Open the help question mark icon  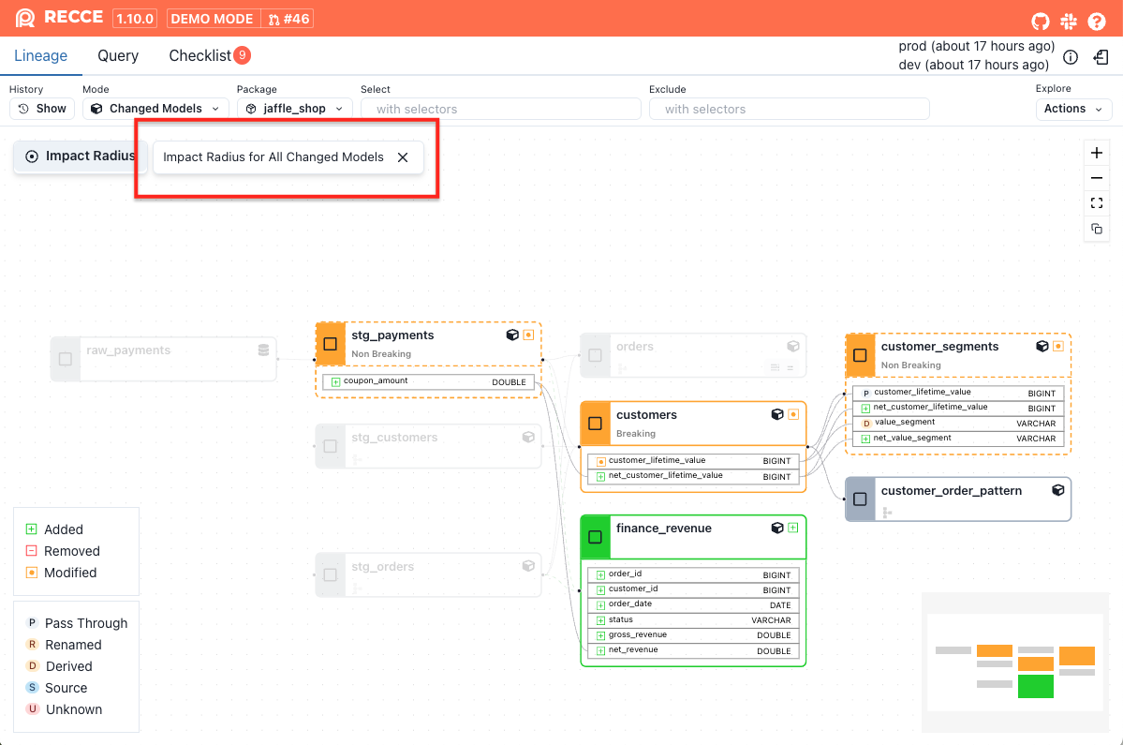1097,20
